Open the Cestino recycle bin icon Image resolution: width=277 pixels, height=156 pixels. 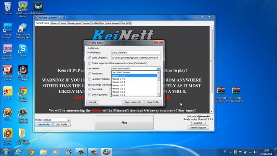pyautogui.click(x=8, y=8)
